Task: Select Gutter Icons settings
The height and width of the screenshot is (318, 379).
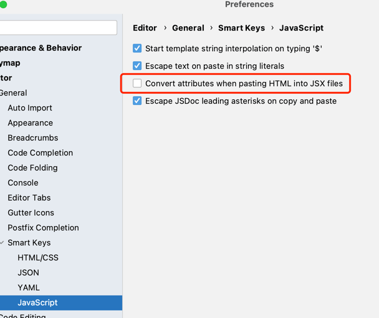Action: coord(31,212)
